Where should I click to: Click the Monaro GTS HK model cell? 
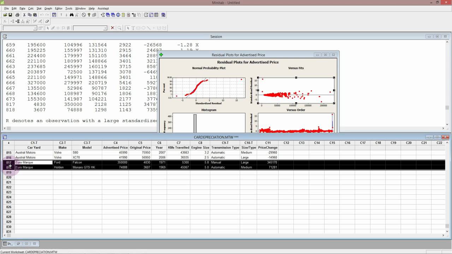[87, 168]
